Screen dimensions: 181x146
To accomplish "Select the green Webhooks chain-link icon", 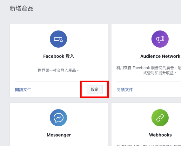I will [x=160, y=118].
